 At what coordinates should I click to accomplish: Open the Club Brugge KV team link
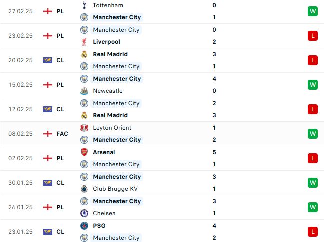[115, 189]
